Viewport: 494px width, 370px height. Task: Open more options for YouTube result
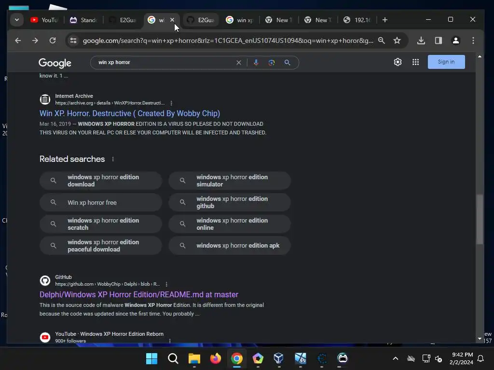[170, 341]
